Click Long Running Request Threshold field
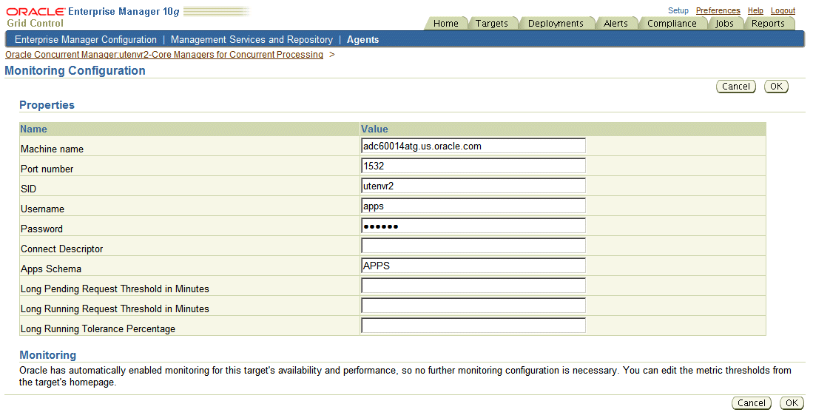 [473, 306]
